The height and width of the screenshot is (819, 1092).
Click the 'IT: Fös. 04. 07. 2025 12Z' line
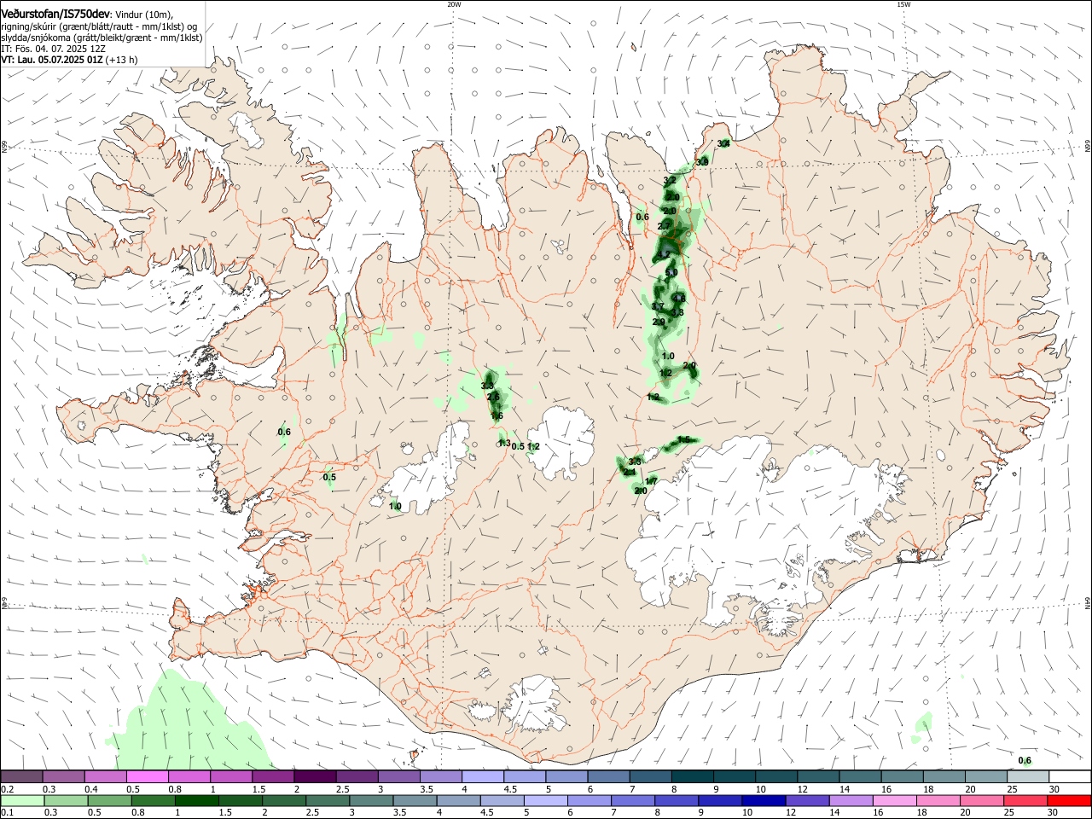click(53, 49)
